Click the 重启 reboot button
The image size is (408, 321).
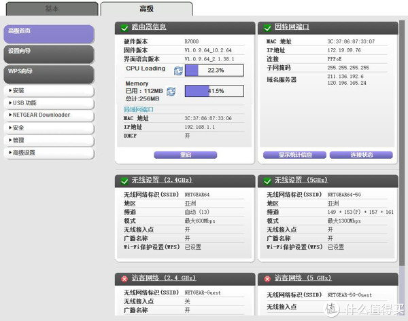click(186, 155)
